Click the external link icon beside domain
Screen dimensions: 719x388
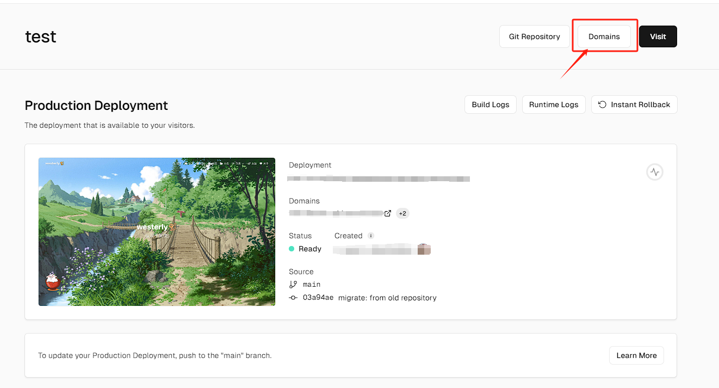coord(388,213)
